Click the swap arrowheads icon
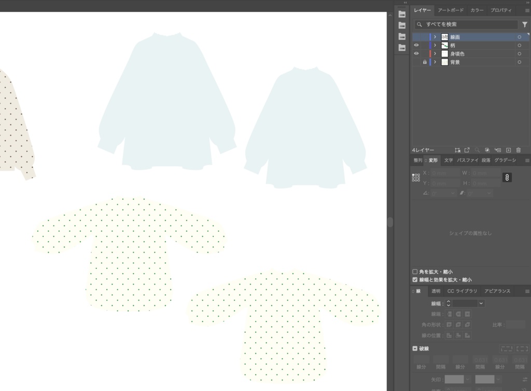 click(525, 380)
